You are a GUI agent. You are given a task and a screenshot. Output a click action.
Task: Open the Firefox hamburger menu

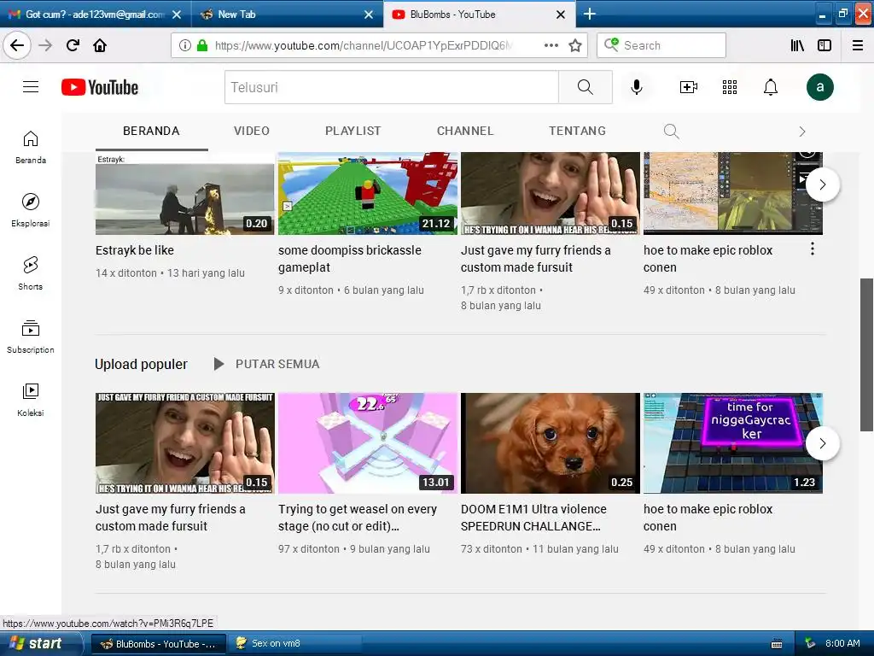[858, 45]
